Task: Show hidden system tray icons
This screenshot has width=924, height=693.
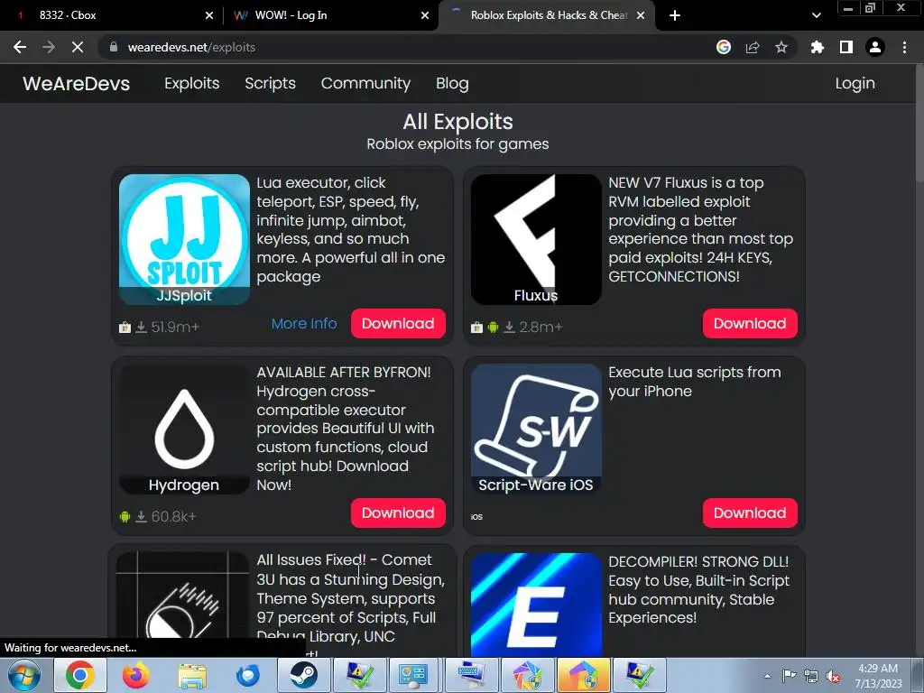Action: 767,676
